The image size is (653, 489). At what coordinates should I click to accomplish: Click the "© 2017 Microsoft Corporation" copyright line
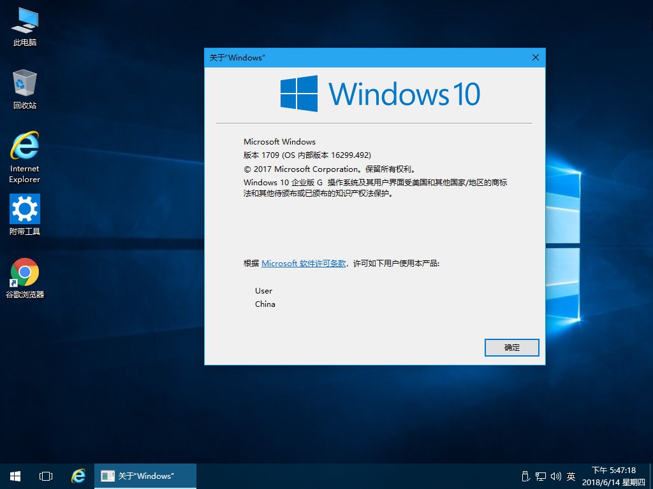pos(330,169)
